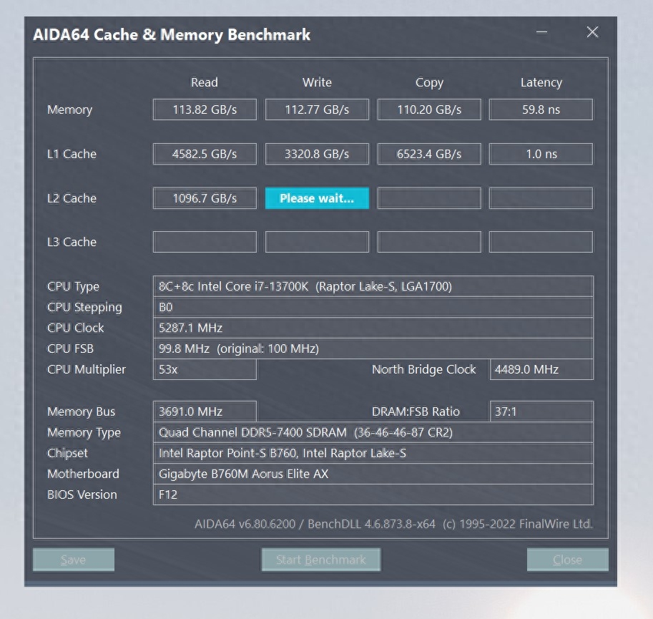Minimize the AIDA64 benchmark window
The height and width of the screenshot is (619, 653).
click(541, 32)
